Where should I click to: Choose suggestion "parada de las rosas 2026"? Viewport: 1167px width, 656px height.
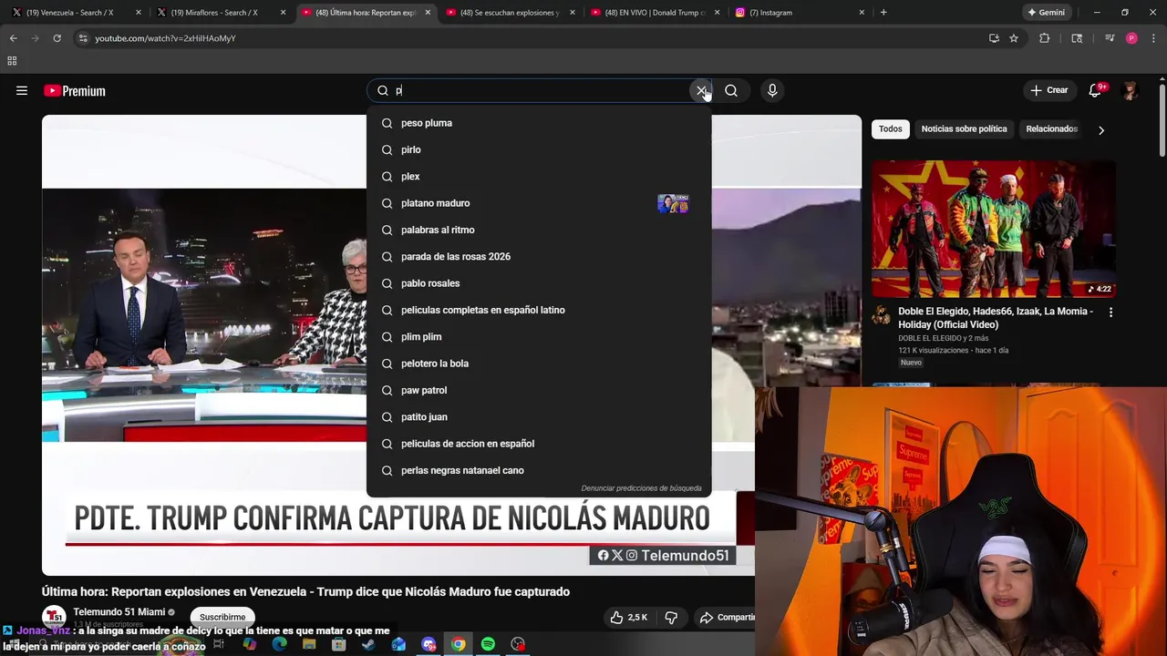(x=539, y=256)
